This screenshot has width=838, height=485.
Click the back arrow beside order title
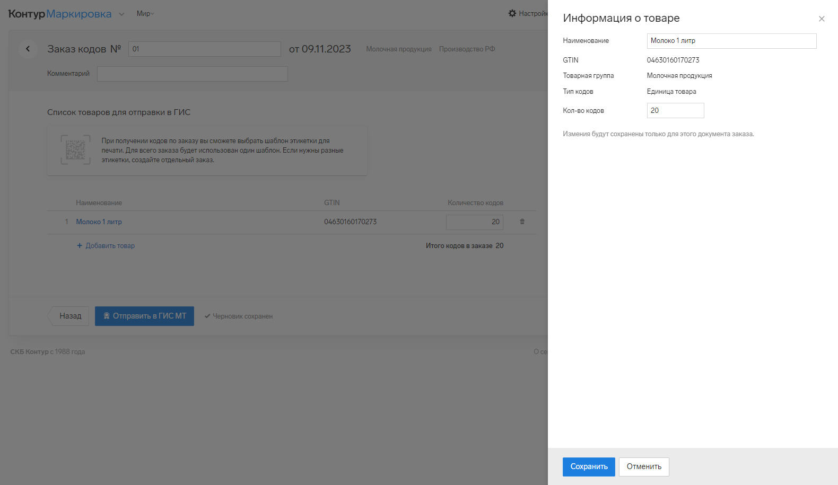click(x=28, y=49)
